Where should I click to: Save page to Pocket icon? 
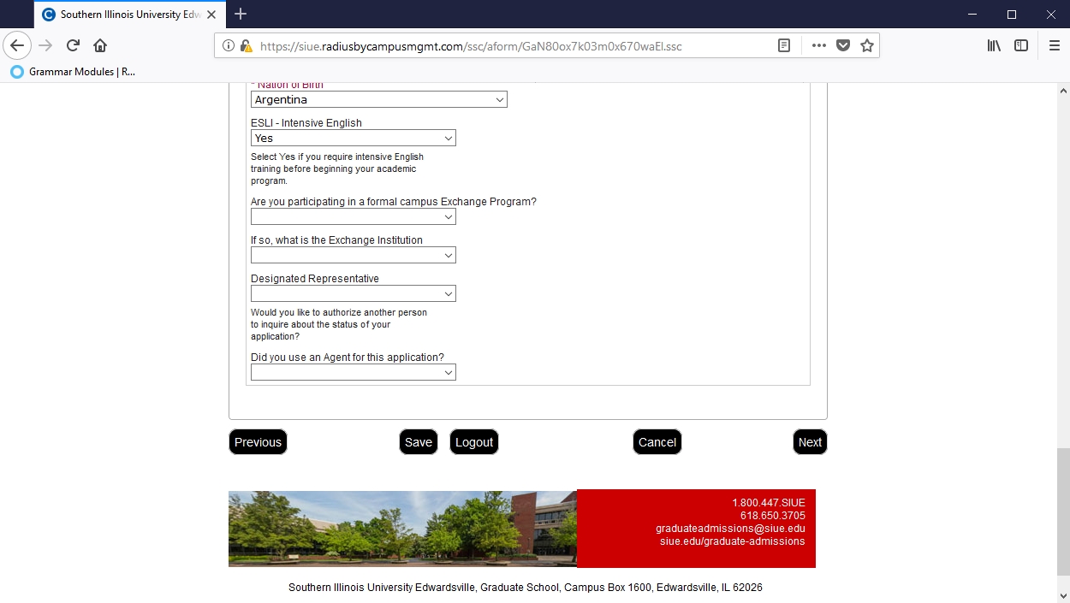click(x=843, y=45)
